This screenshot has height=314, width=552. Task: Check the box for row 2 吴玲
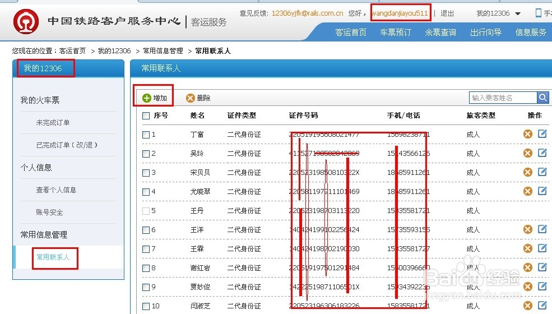146,154
